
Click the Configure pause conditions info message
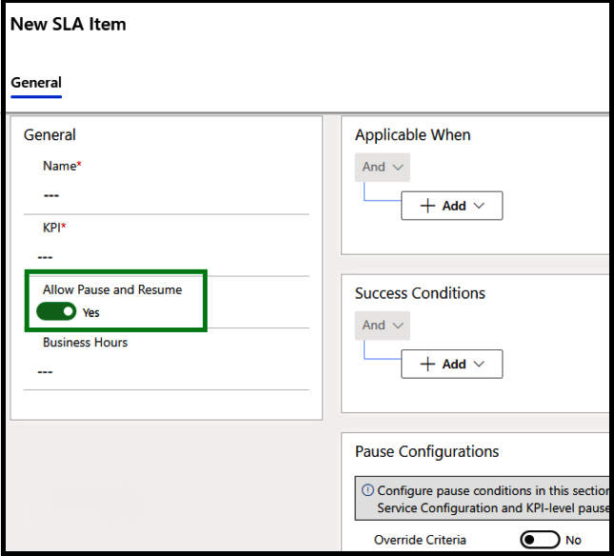coord(482,499)
